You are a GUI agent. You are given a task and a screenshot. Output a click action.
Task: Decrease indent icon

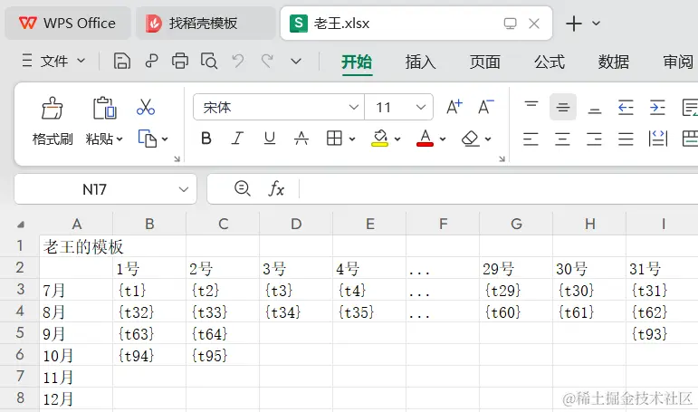click(x=626, y=108)
